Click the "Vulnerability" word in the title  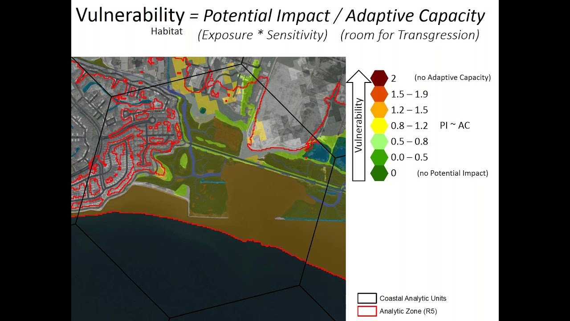point(130,15)
